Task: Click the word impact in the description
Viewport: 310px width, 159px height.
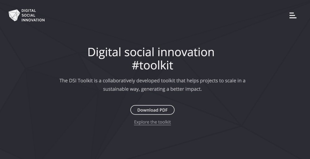Action: tap(193, 89)
